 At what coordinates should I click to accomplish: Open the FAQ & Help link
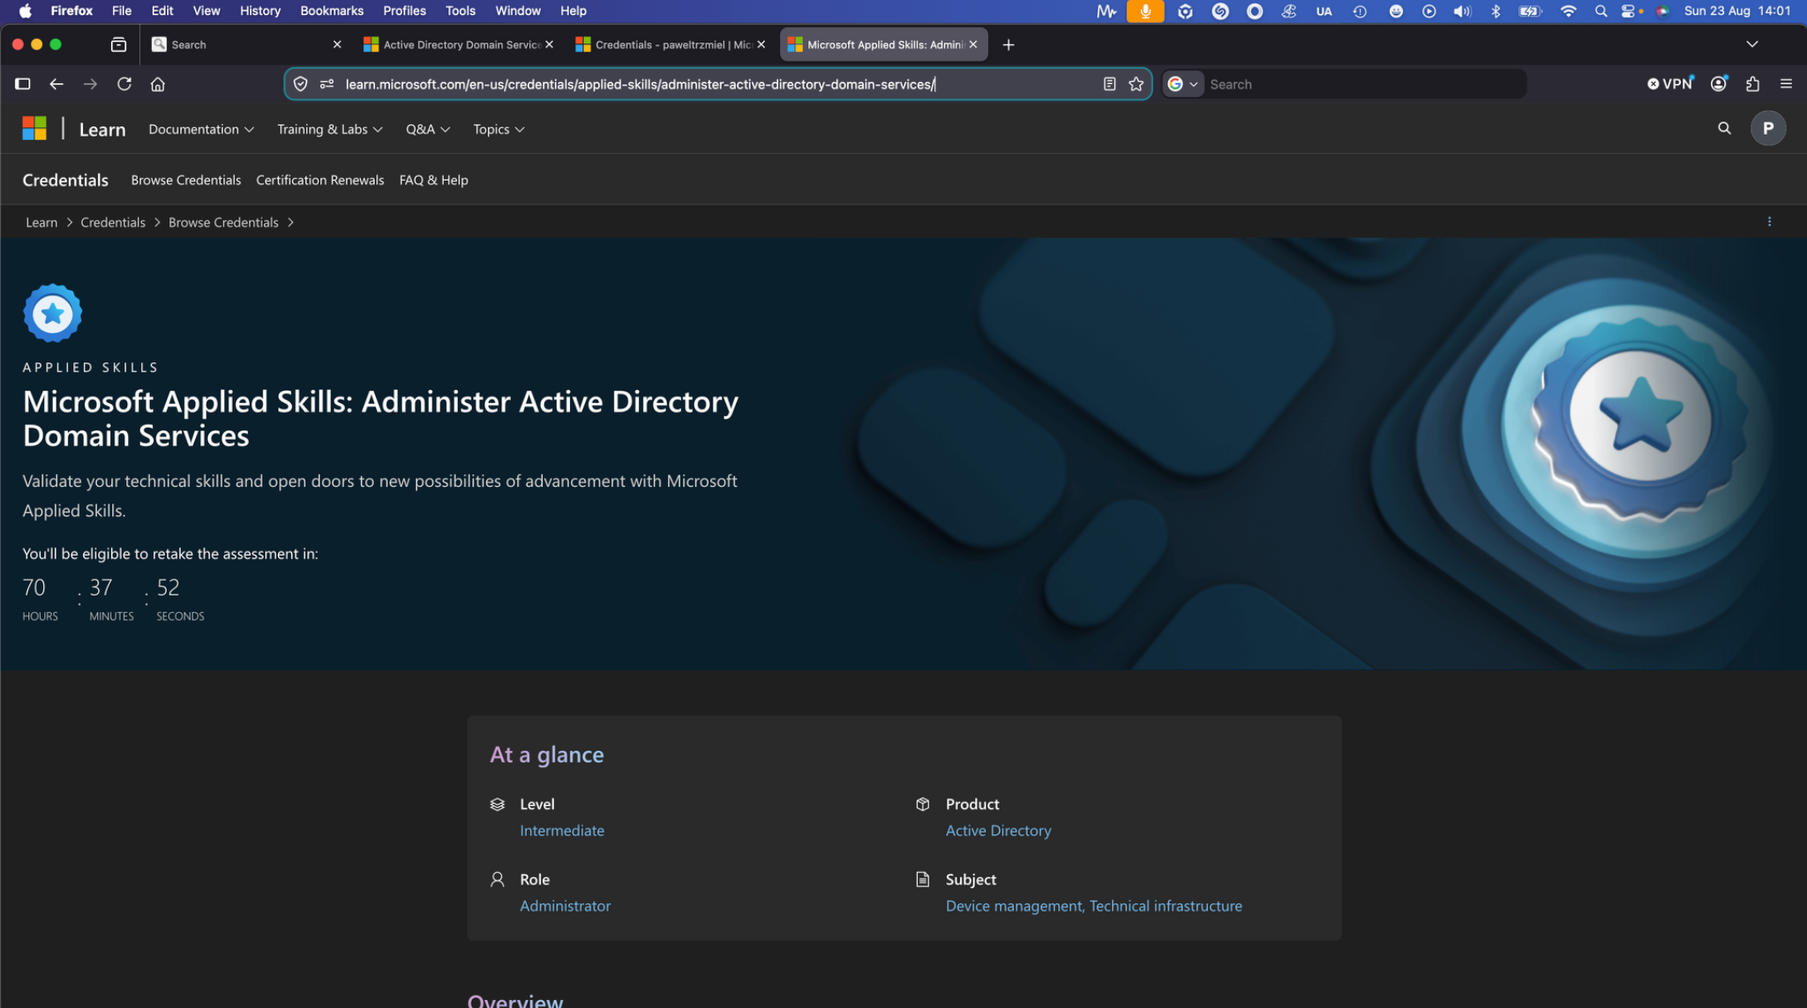click(434, 180)
